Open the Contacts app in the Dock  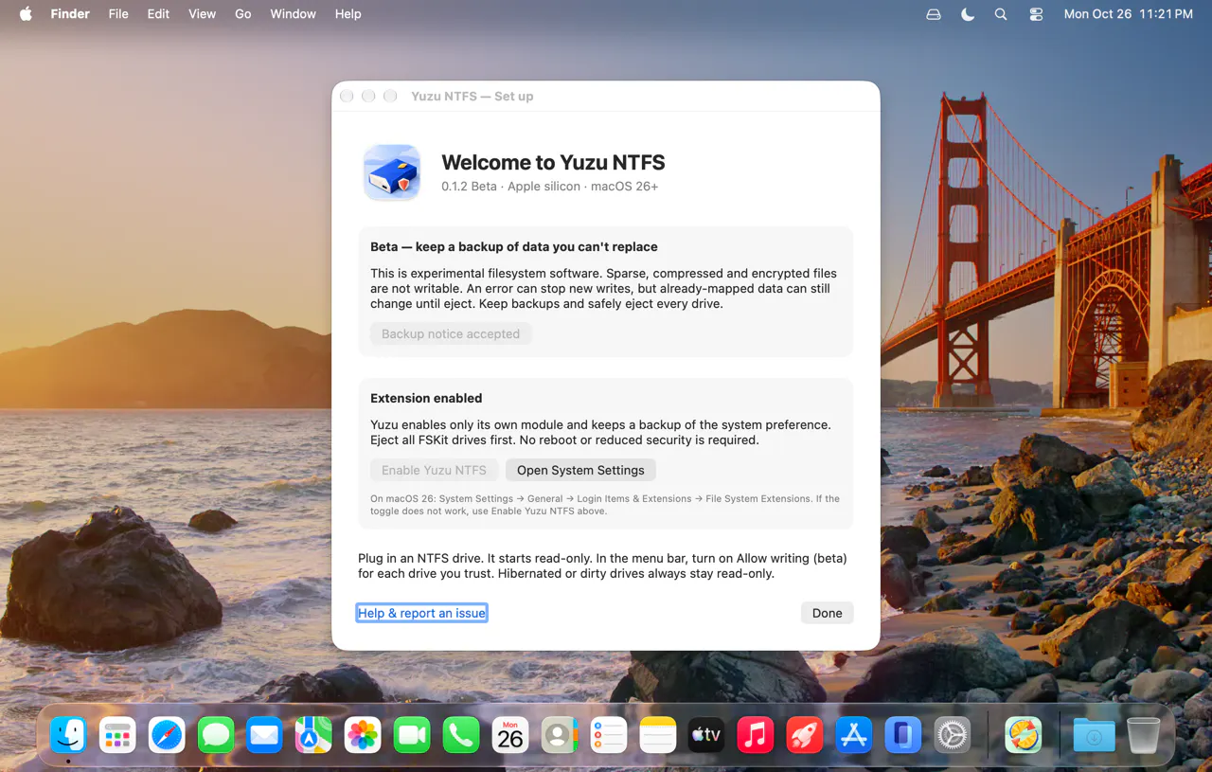560,735
